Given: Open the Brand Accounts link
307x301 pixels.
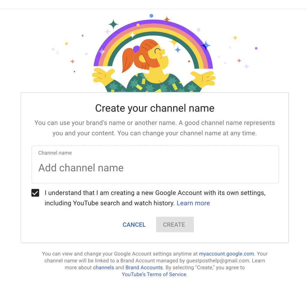Looking at the screenshot, I should coord(144,267).
